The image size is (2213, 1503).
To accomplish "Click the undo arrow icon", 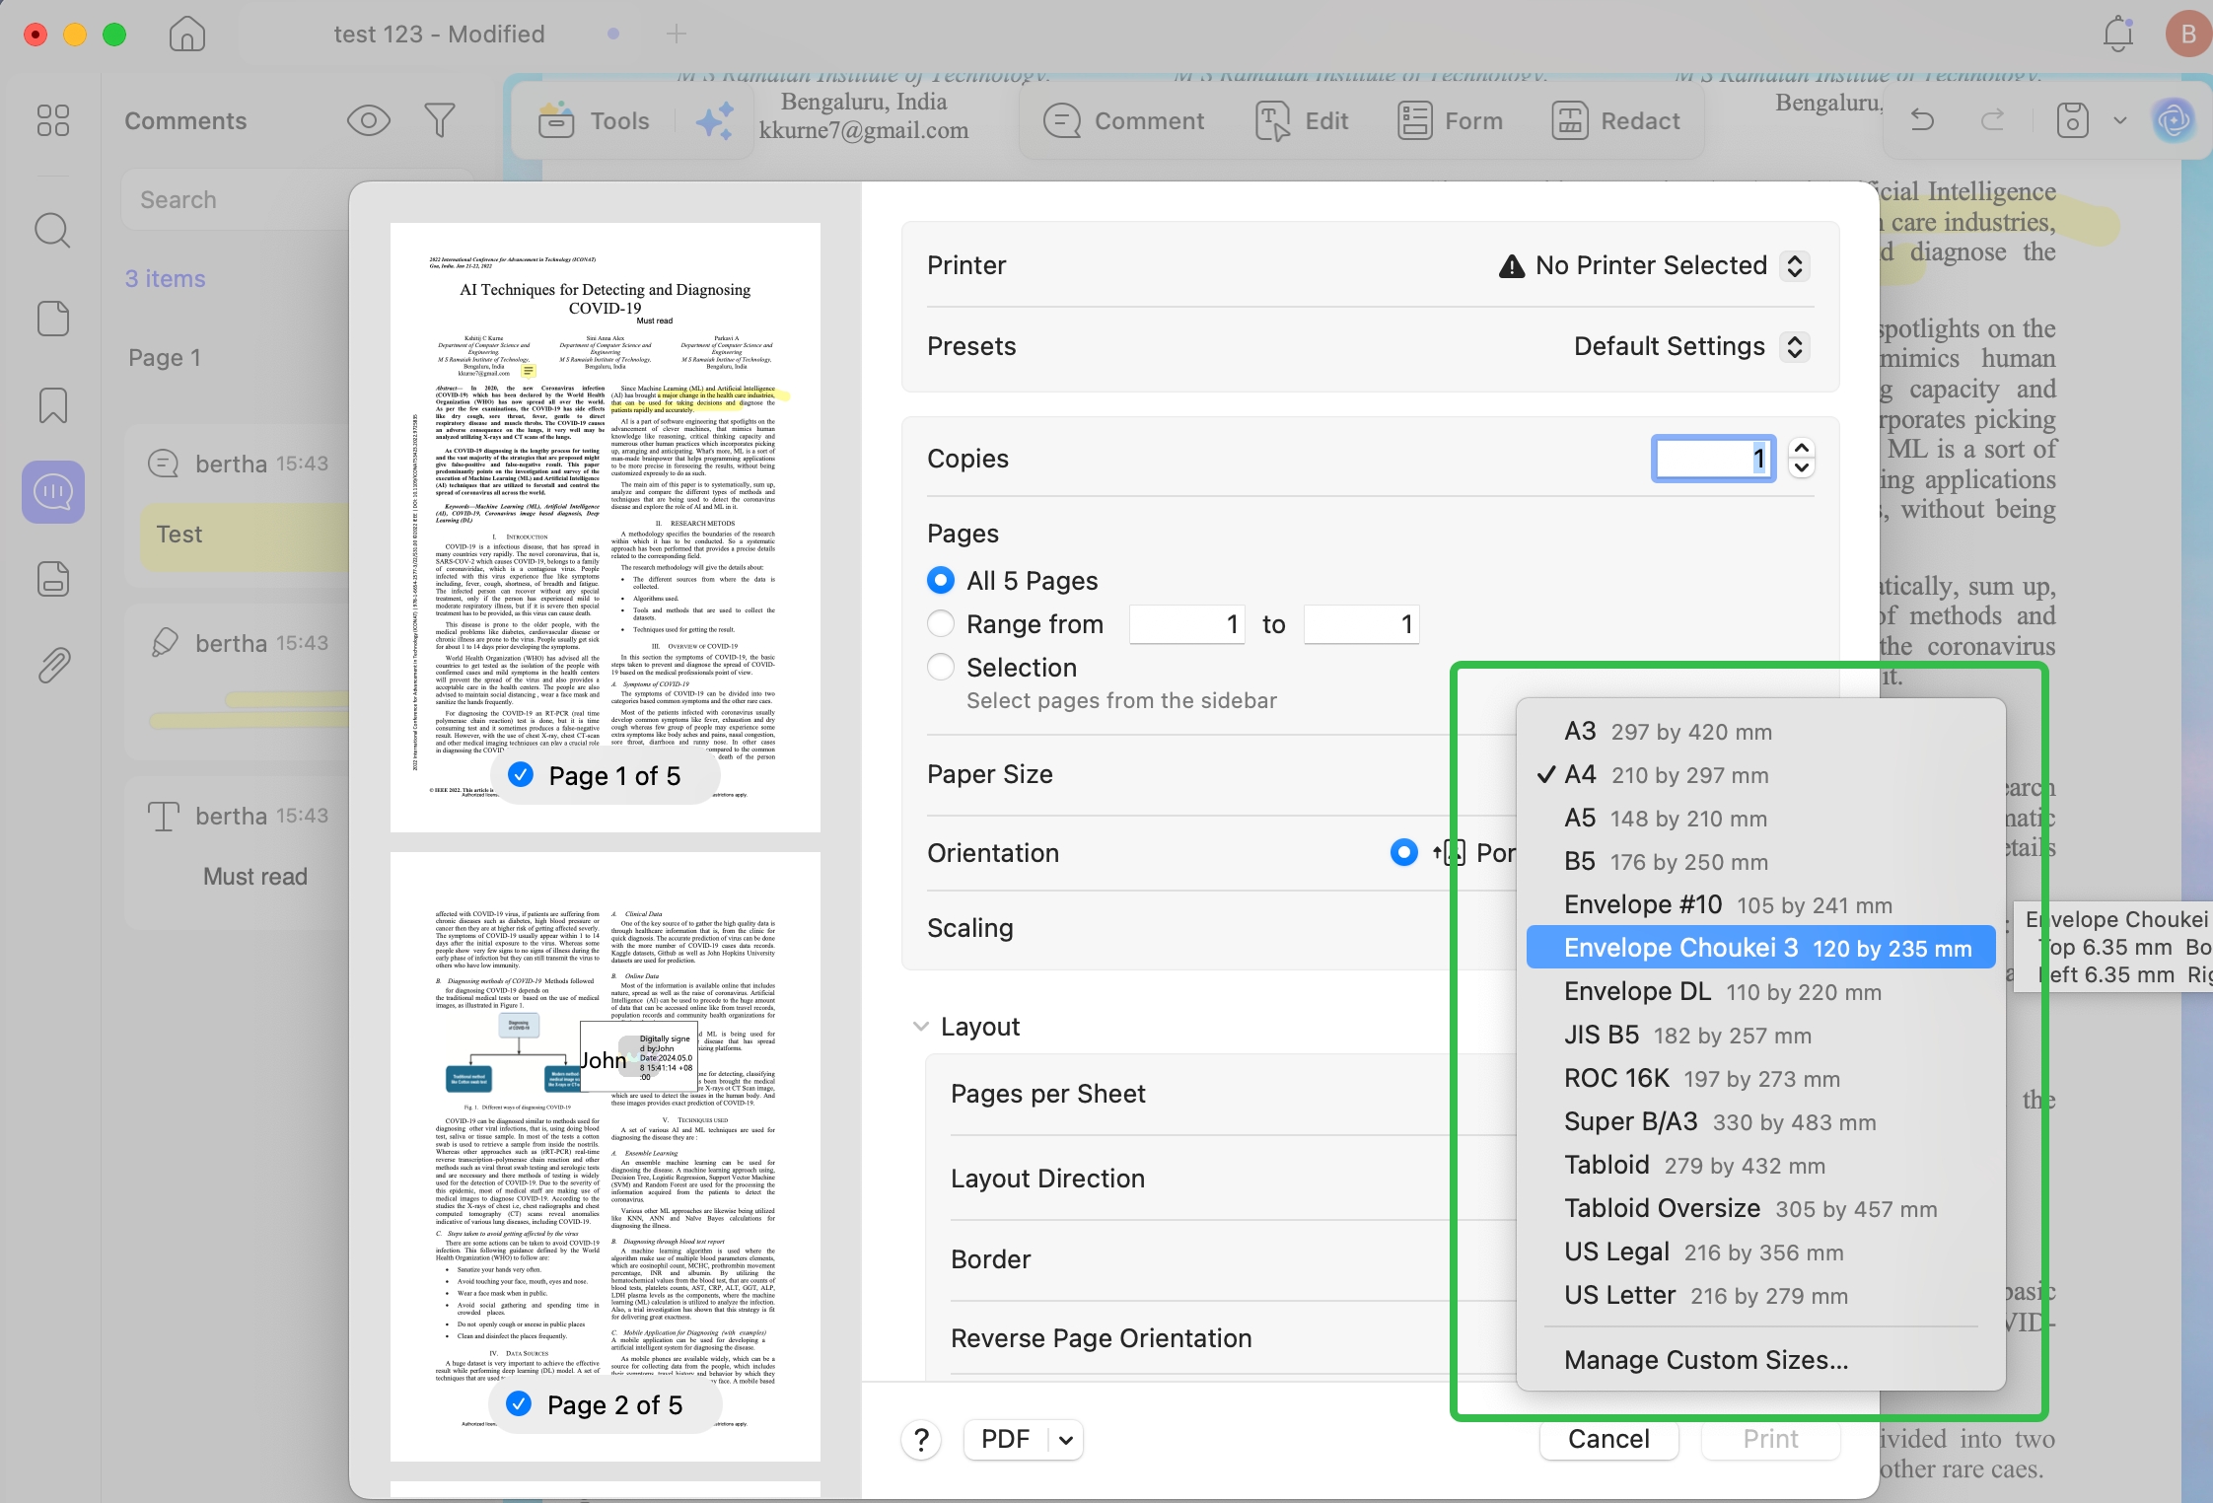I will (x=1922, y=120).
